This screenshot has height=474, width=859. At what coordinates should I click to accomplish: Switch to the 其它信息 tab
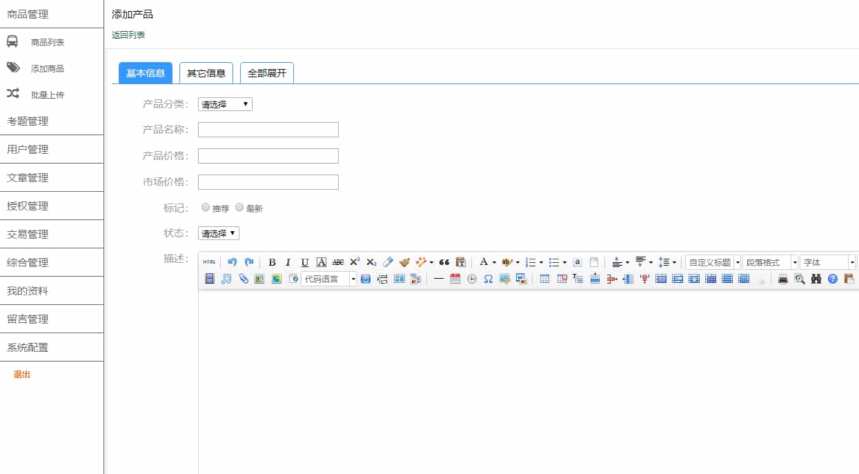pyautogui.click(x=206, y=73)
